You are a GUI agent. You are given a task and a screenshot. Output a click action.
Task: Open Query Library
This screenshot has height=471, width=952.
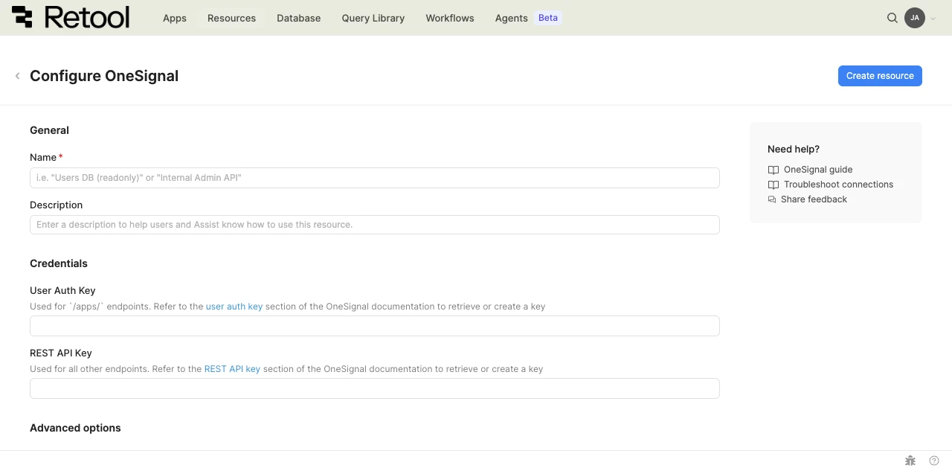click(373, 18)
